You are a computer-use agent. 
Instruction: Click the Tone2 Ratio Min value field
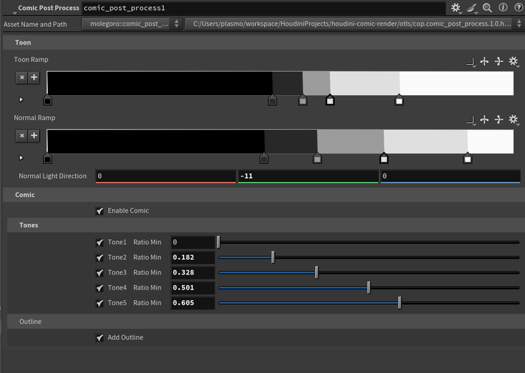pos(192,257)
